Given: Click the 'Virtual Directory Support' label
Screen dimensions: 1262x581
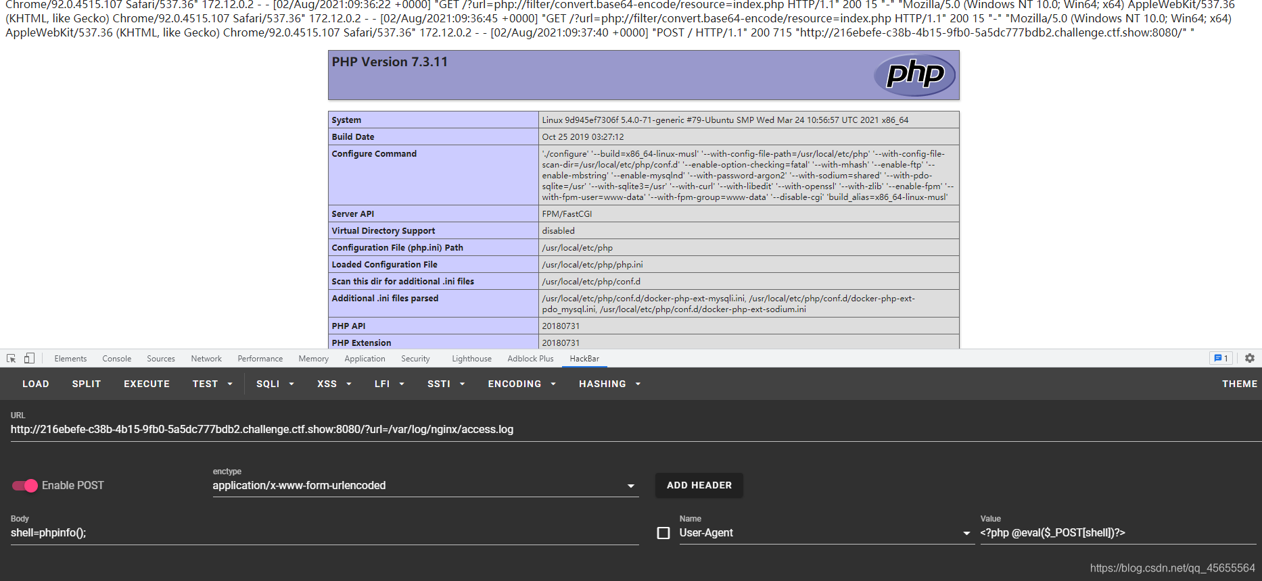Looking at the screenshot, I should click(x=383, y=231).
